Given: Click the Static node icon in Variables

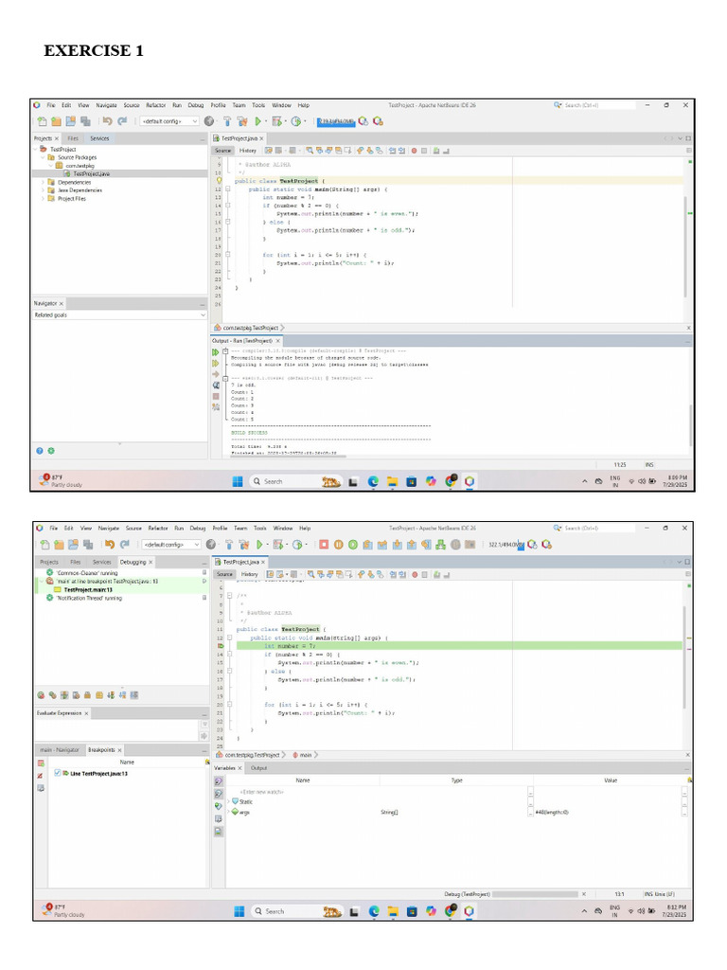Looking at the screenshot, I should tap(236, 801).
